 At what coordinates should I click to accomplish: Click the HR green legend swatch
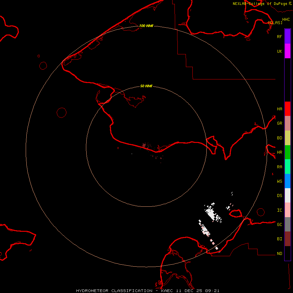(287, 152)
